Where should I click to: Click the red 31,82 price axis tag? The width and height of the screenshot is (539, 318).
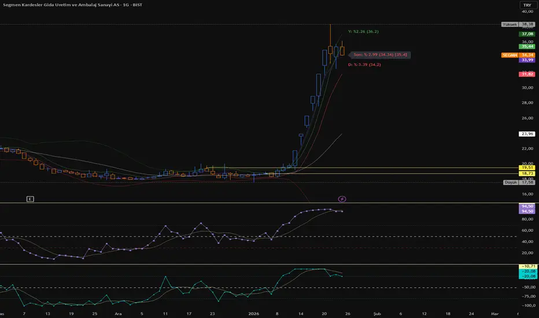527,74
